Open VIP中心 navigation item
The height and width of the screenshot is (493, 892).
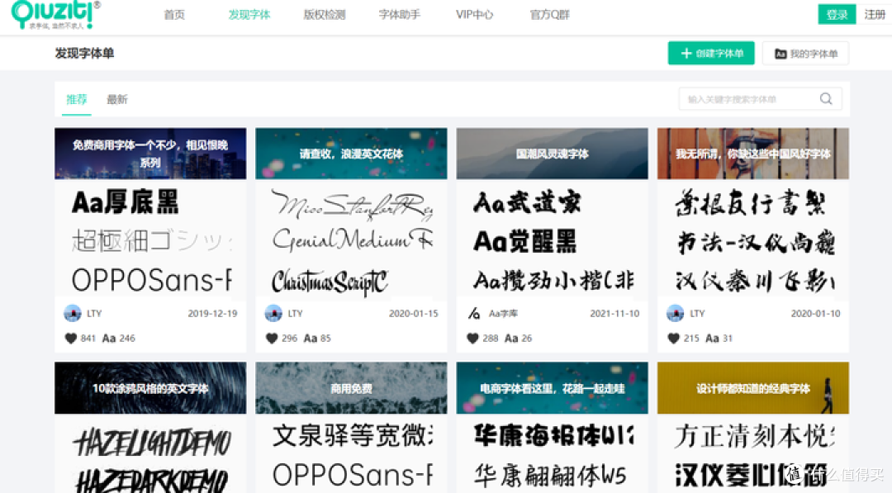[x=474, y=15]
